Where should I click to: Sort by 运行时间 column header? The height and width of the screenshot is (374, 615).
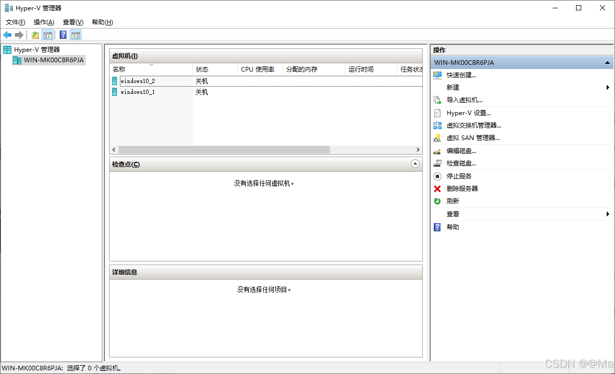pos(371,70)
